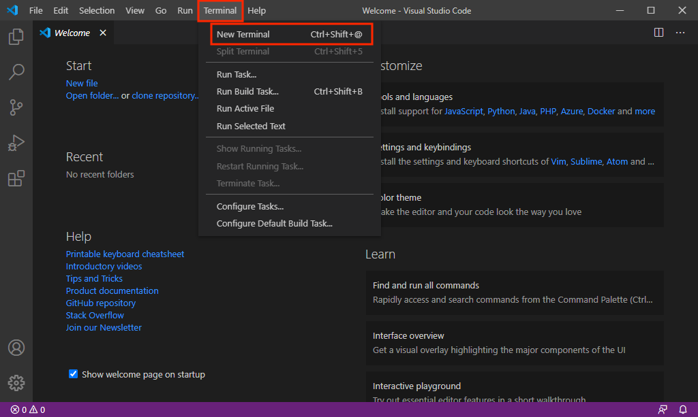The height and width of the screenshot is (417, 698).
Task: Open the notifications bell in status bar
Action: click(x=682, y=410)
